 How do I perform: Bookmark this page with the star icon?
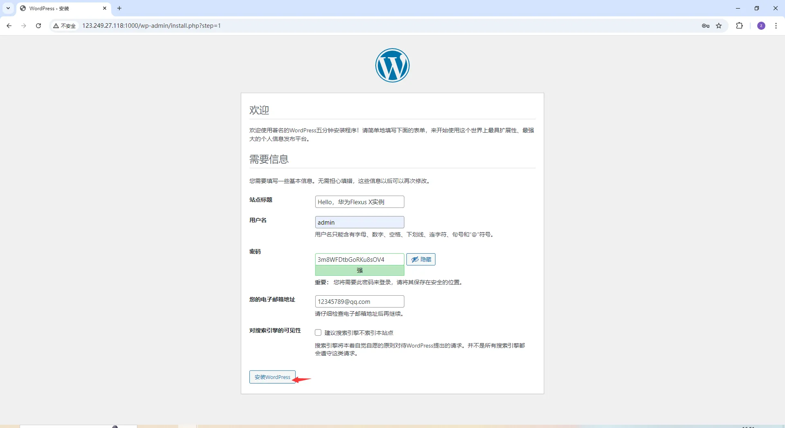point(719,26)
